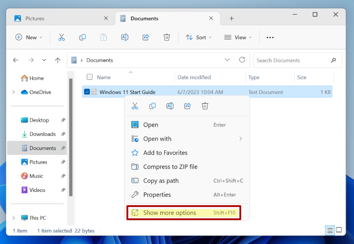Viewport: 354px width, 244px height.
Task: Refresh the Documents folder
Action: point(242,60)
